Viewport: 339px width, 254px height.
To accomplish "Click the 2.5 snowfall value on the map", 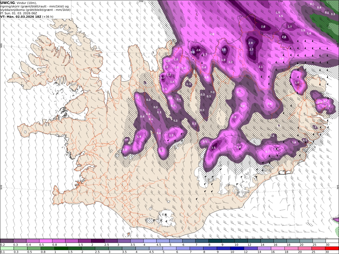I will 214,148.
